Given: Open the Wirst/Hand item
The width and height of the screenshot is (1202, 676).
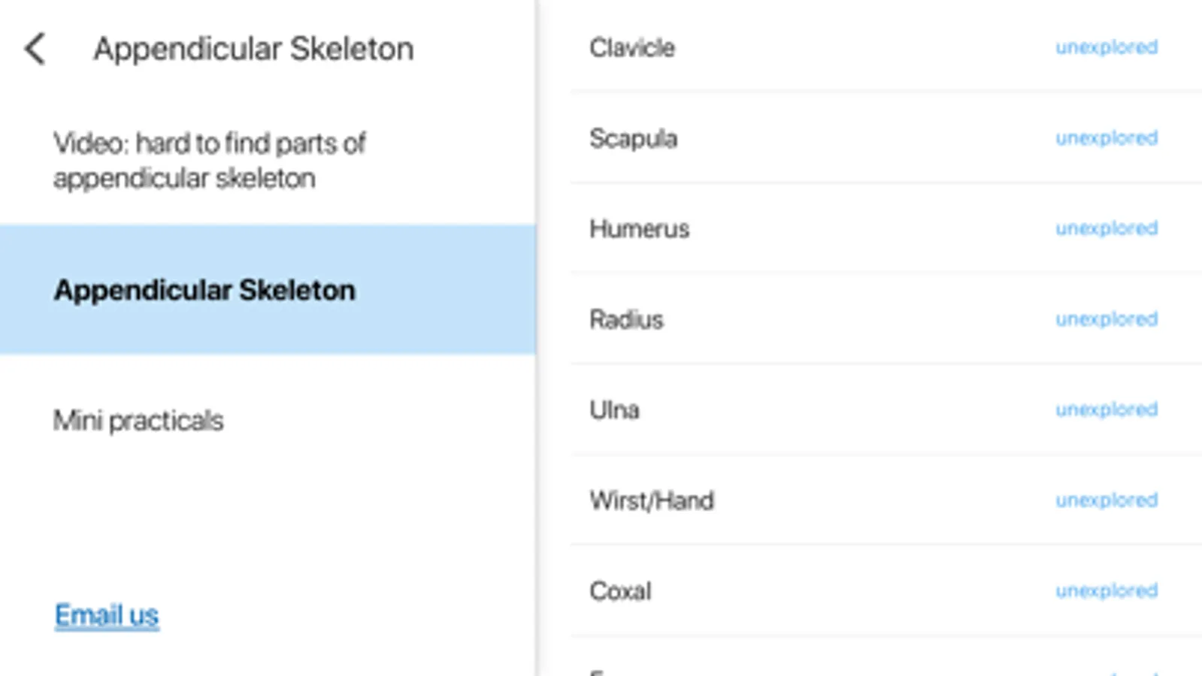Looking at the screenshot, I should coord(652,501).
